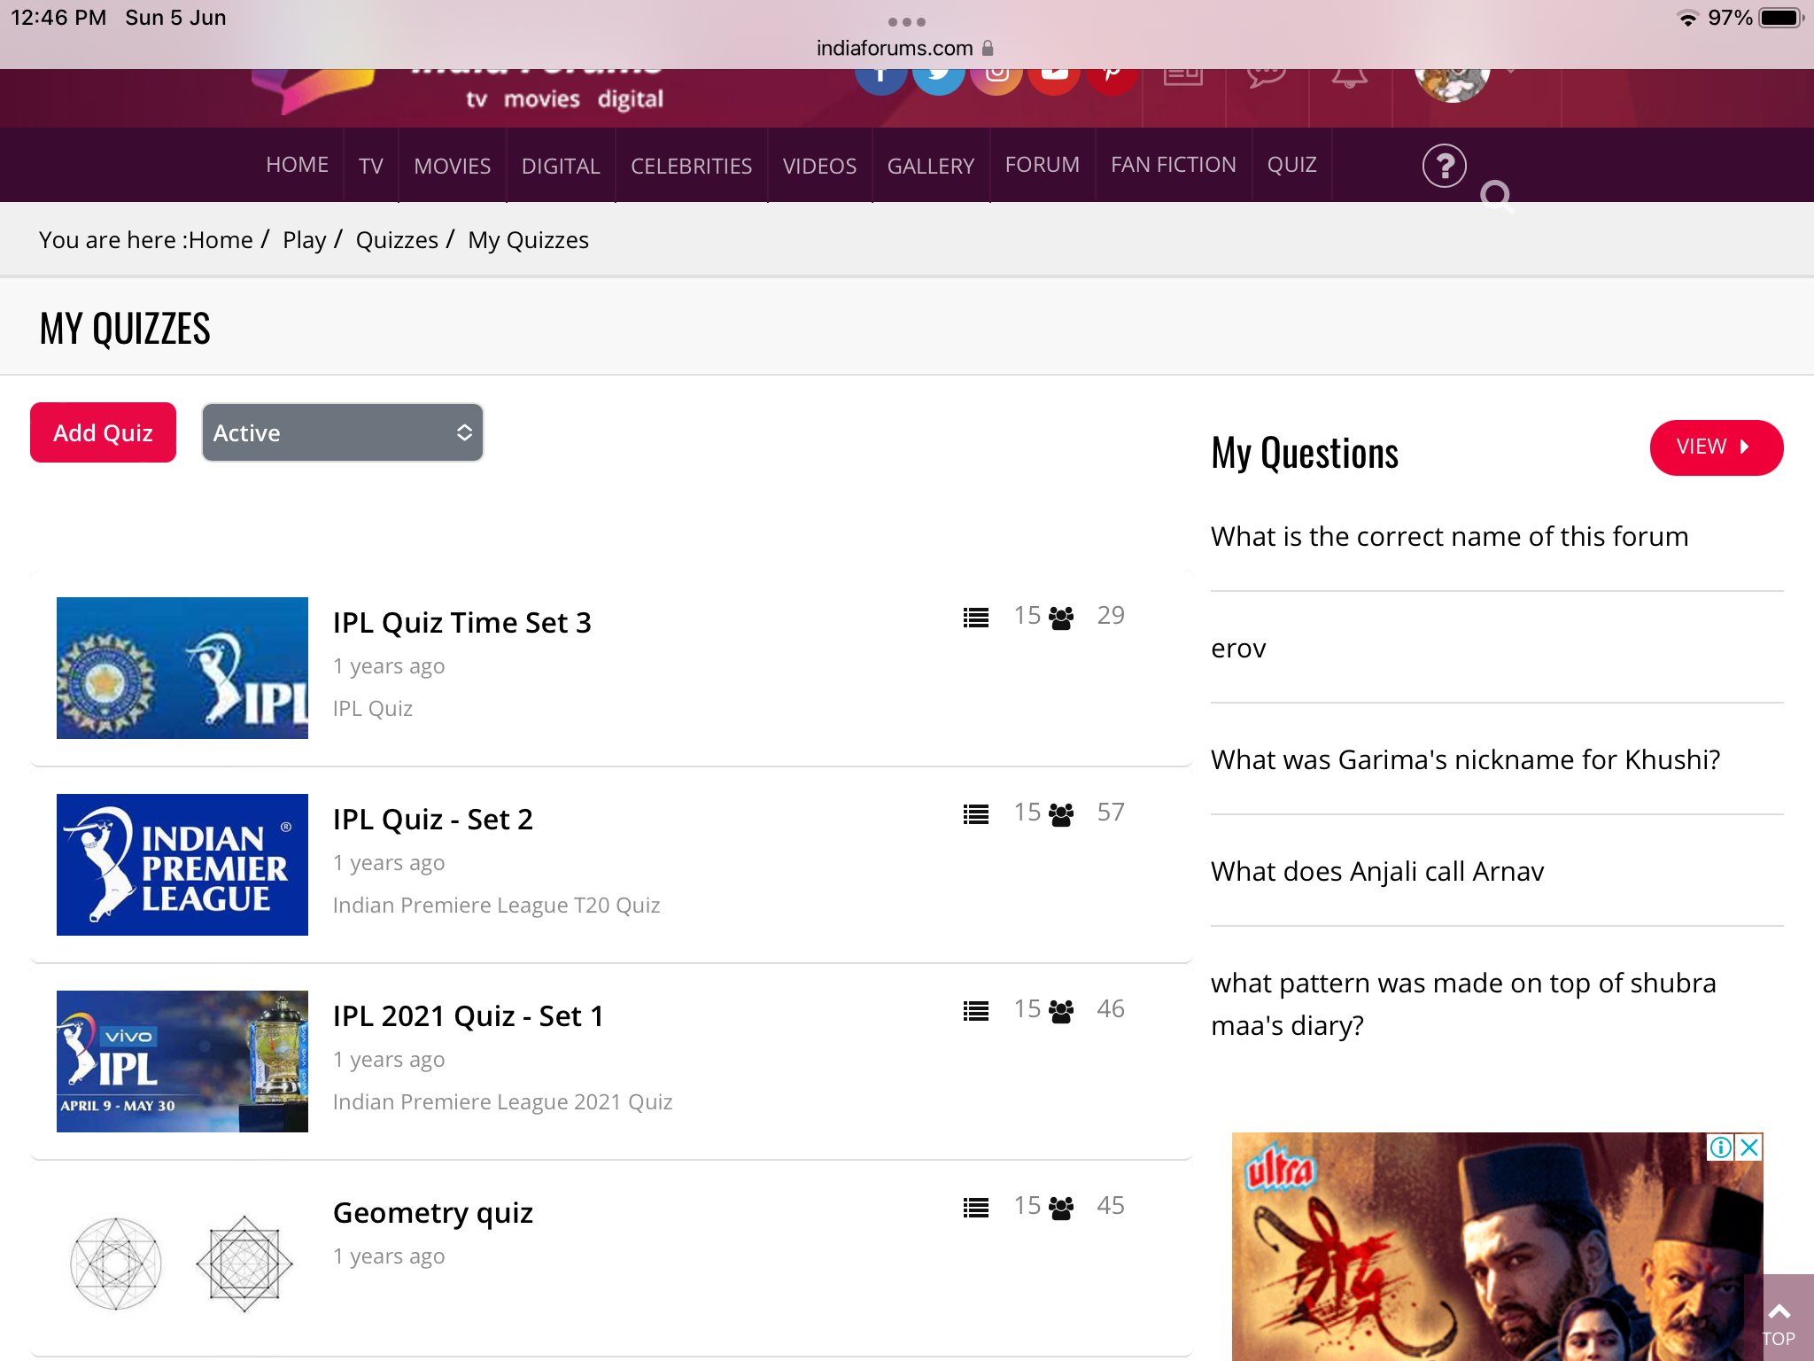Image resolution: width=1814 pixels, height=1361 pixels.
Task: Tap the battery 97% status indicator
Action: tap(1756, 18)
